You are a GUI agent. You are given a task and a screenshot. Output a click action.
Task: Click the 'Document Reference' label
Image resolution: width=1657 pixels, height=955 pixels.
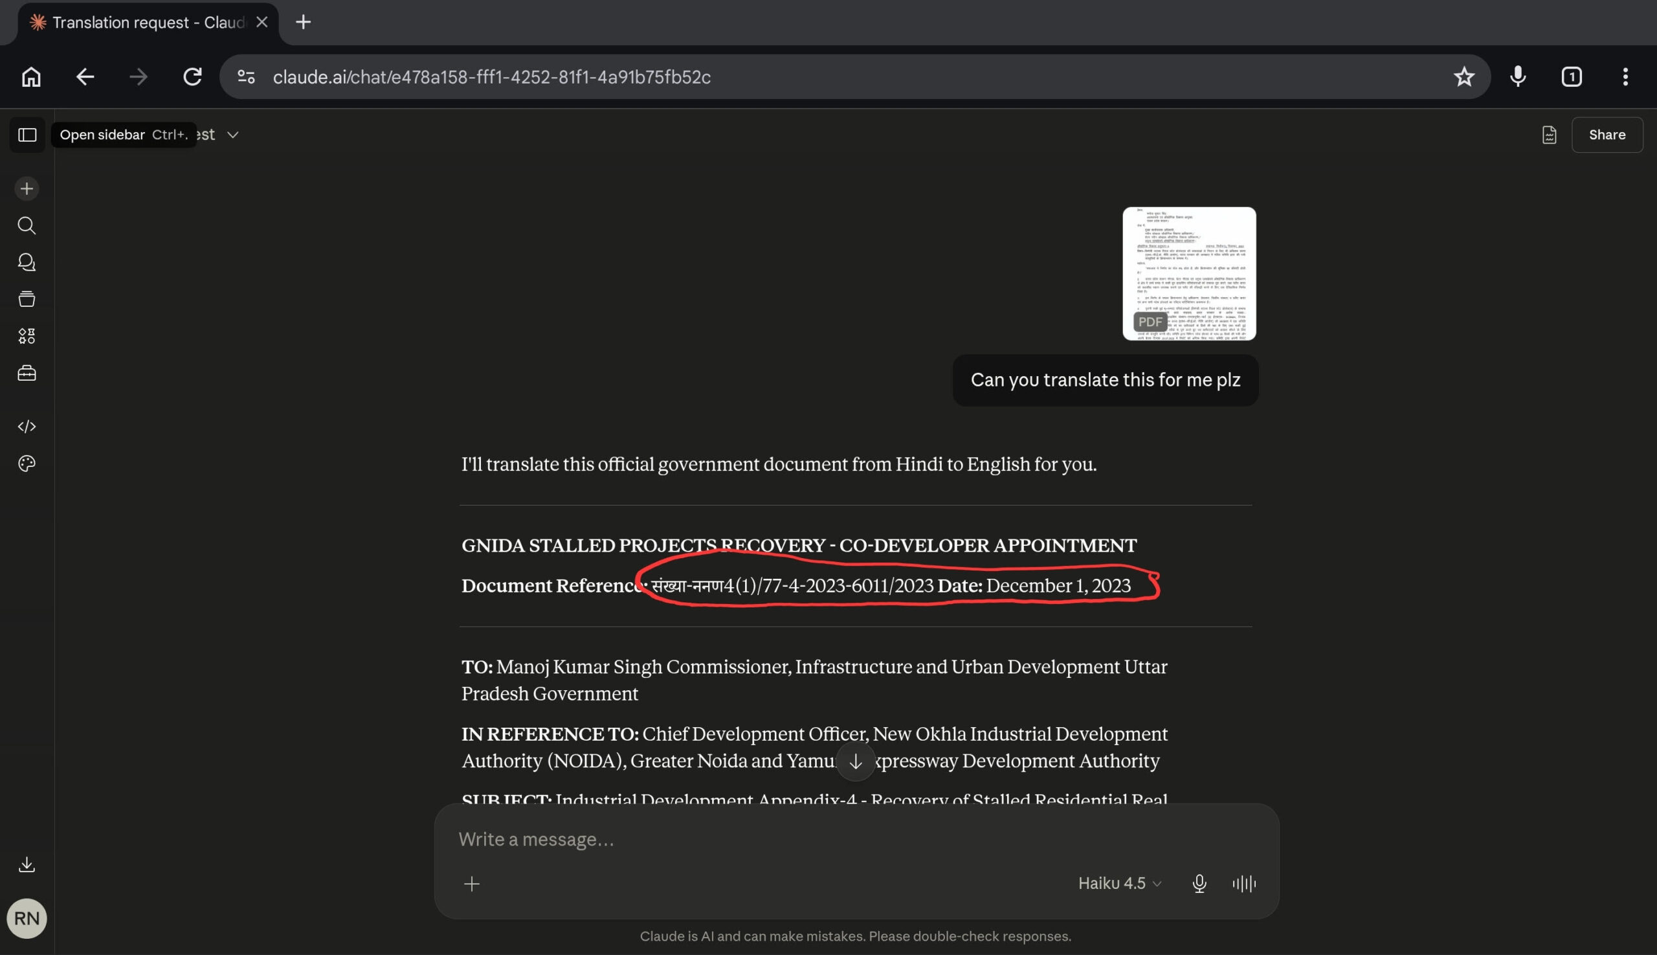click(554, 586)
